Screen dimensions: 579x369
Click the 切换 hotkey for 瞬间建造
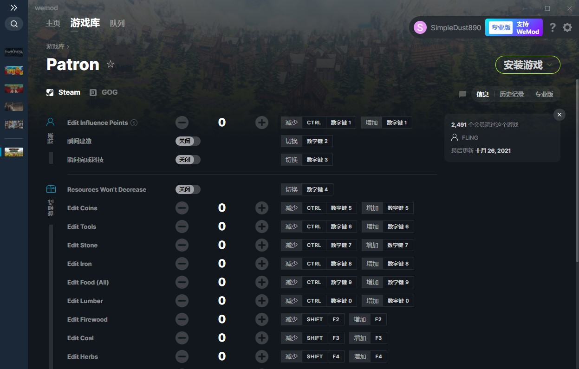307,141
